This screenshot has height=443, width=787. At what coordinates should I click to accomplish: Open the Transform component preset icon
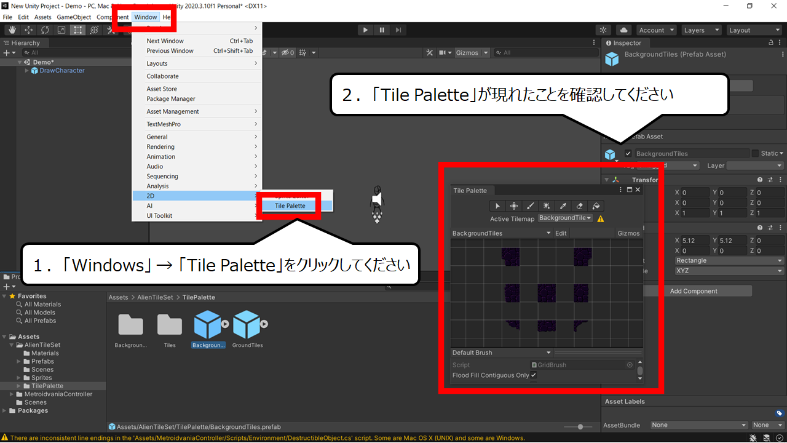click(x=769, y=180)
